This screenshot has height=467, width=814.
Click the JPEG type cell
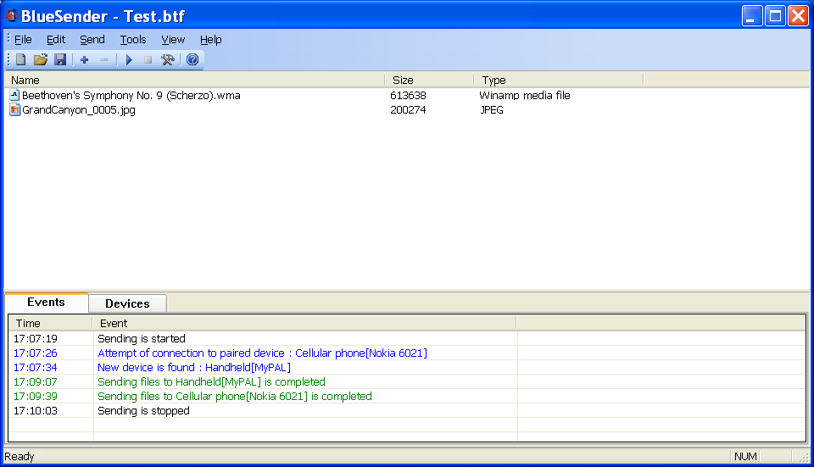[x=491, y=110]
